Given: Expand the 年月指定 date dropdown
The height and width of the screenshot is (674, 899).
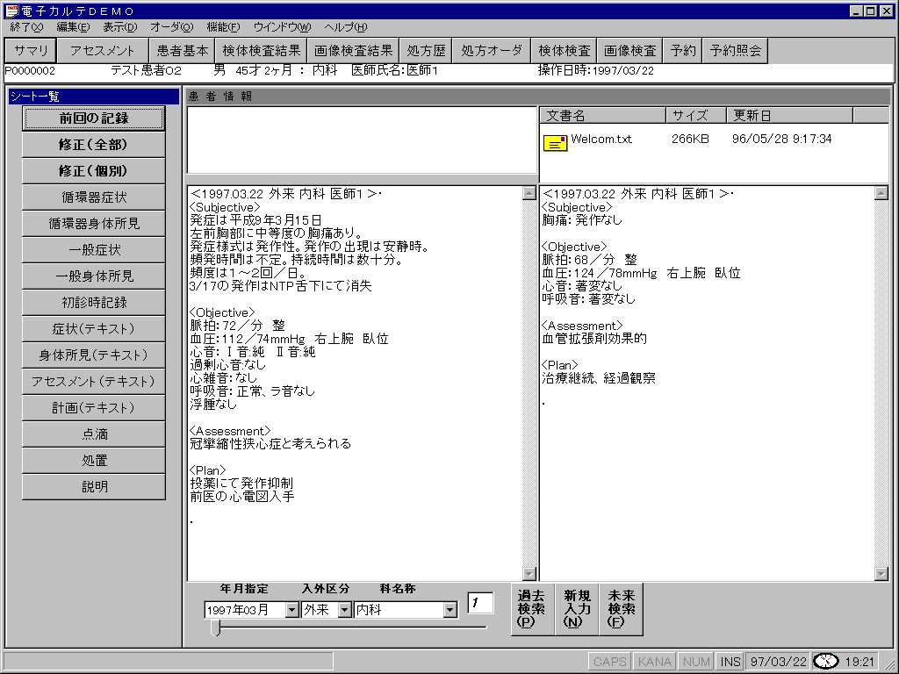Looking at the screenshot, I should pos(291,610).
